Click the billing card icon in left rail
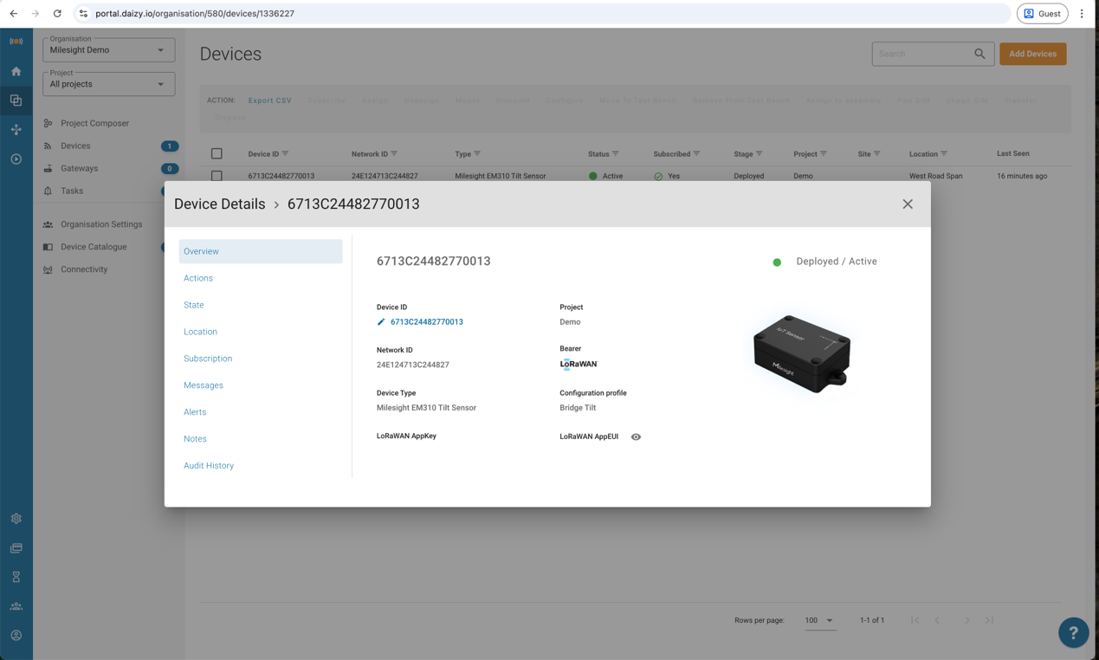1099x660 pixels. click(x=16, y=548)
